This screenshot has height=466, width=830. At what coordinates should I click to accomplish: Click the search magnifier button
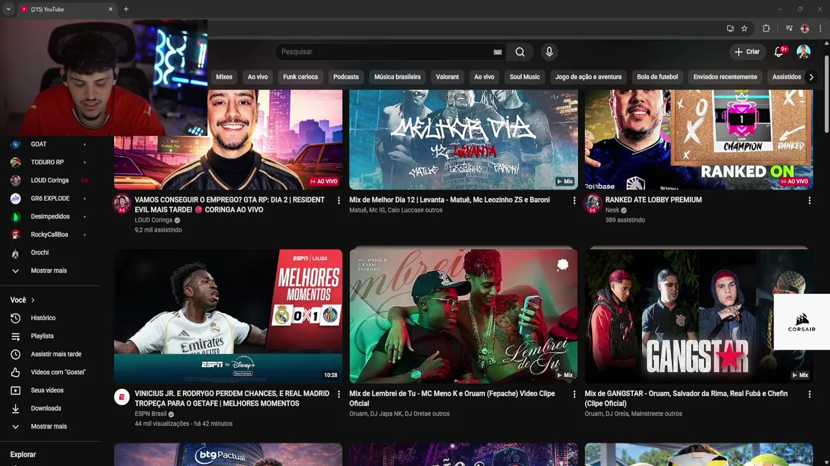click(x=520, y=52)
